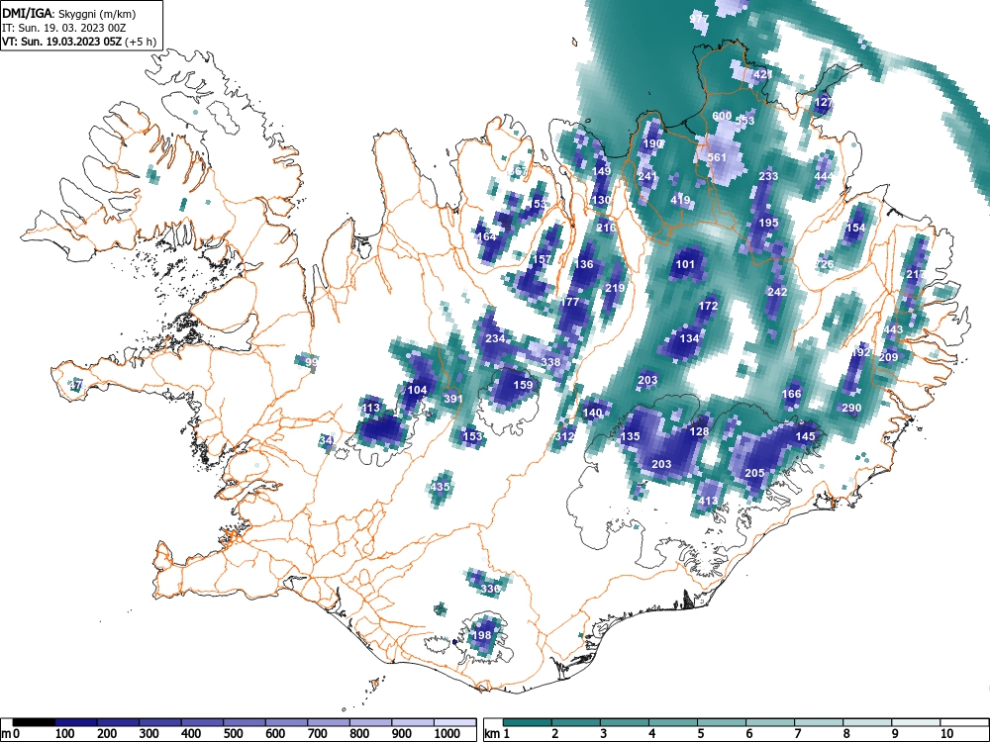Click the visibility value 561

(x=717, y=157)
